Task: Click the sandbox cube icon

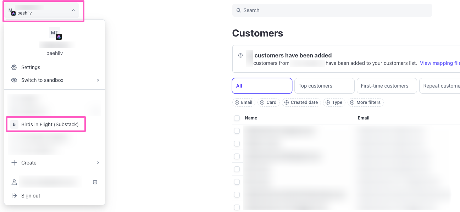Action: (14, 80)
